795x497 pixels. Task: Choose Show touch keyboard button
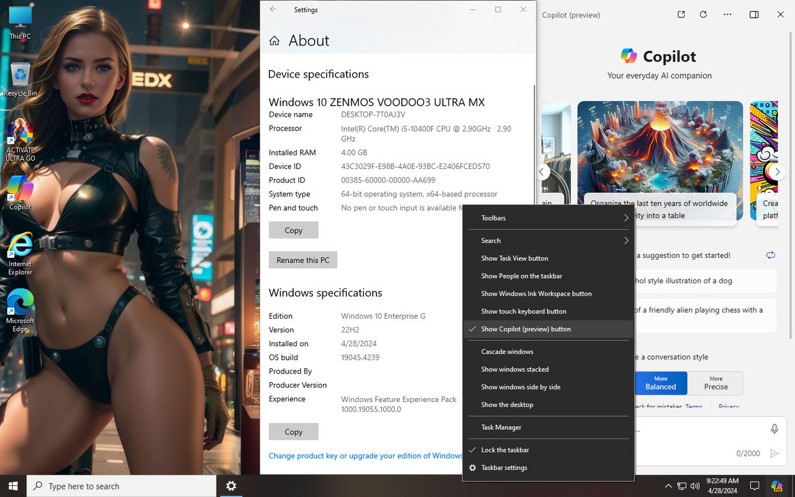tap(548, 311)
